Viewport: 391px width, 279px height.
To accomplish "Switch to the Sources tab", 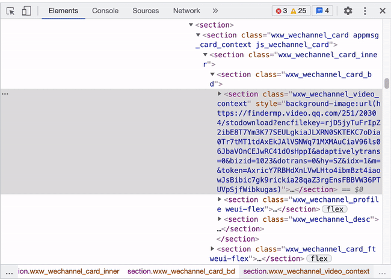I will click(146, 11).
